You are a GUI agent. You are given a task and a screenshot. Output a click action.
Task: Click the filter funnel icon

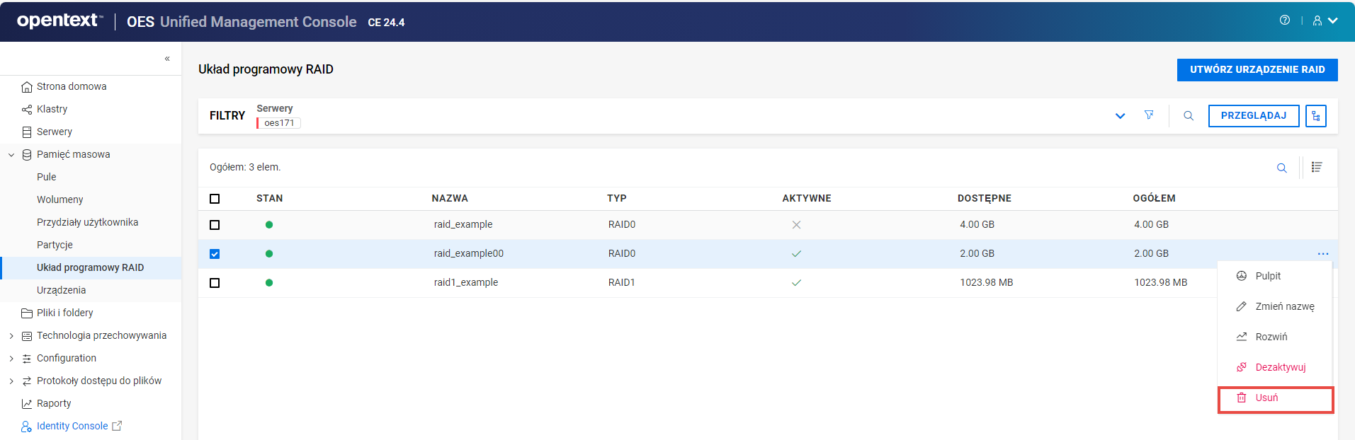(1149, 115)
